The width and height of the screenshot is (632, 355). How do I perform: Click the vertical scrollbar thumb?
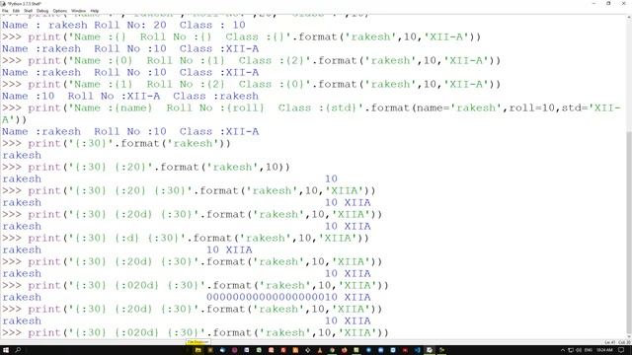coord(629,233)
